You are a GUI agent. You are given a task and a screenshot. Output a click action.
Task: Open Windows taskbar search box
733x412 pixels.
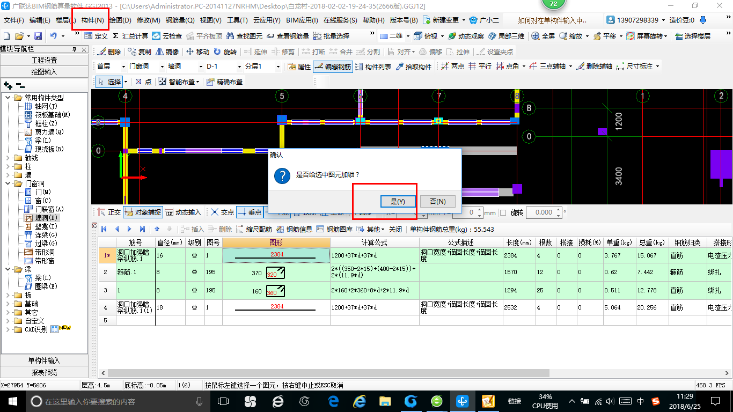click(x=117, y=401)
